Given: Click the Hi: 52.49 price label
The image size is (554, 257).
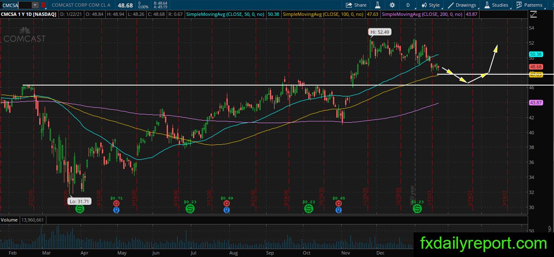Looking at the screenshot, I should (380, 32).
